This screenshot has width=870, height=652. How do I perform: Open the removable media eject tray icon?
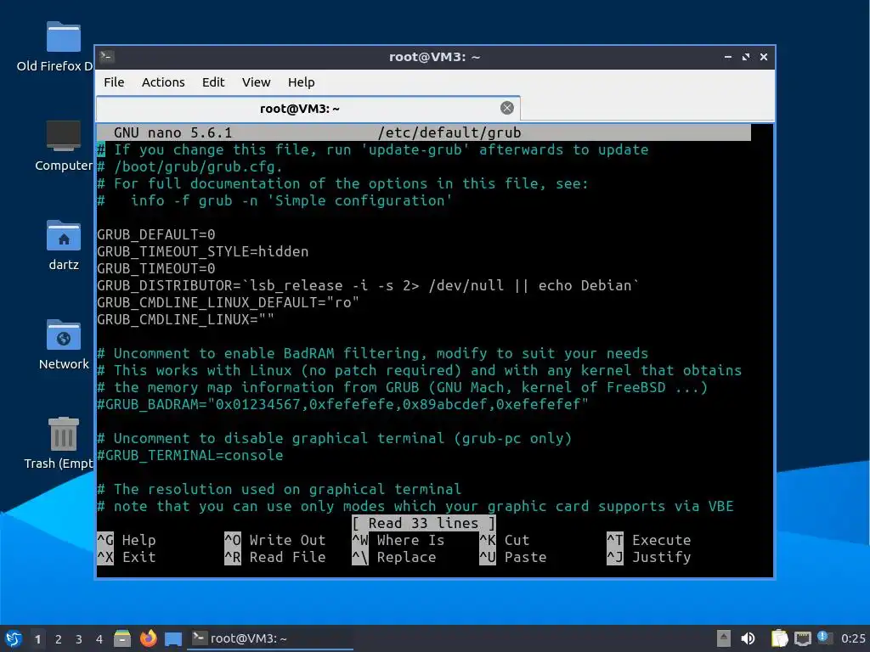coord(724,638)
